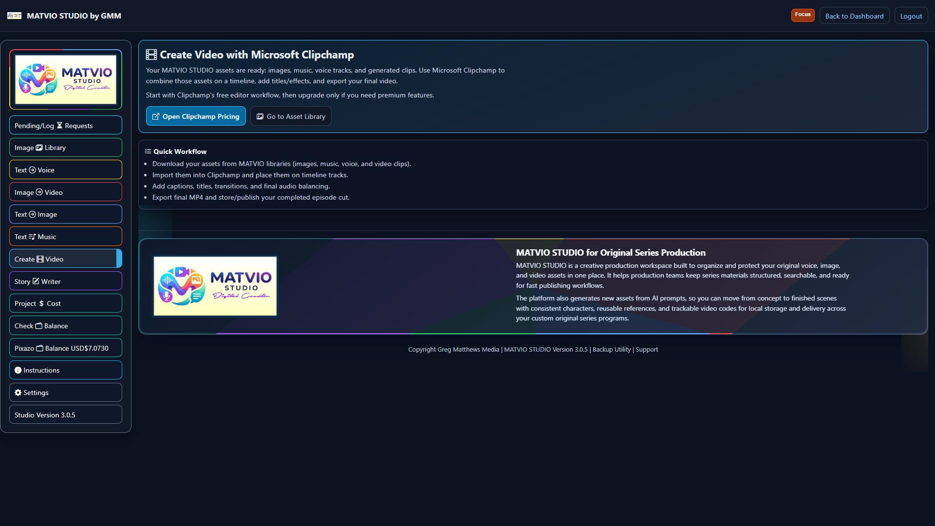Click film strip icon in page heading
The width and height of the screenshot is (935, 526).
pyautogui.click(x=151, y=55)
